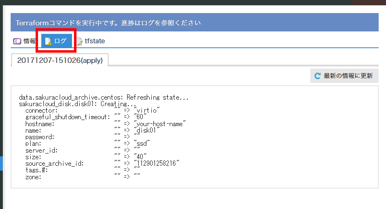Click the circular refresh arrow icon
Screen dimensions: 386x209
tap(317, 76)
